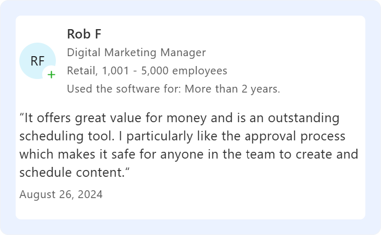Click the Used the software for label
This screenshot has height=235, width=381.
124,89
